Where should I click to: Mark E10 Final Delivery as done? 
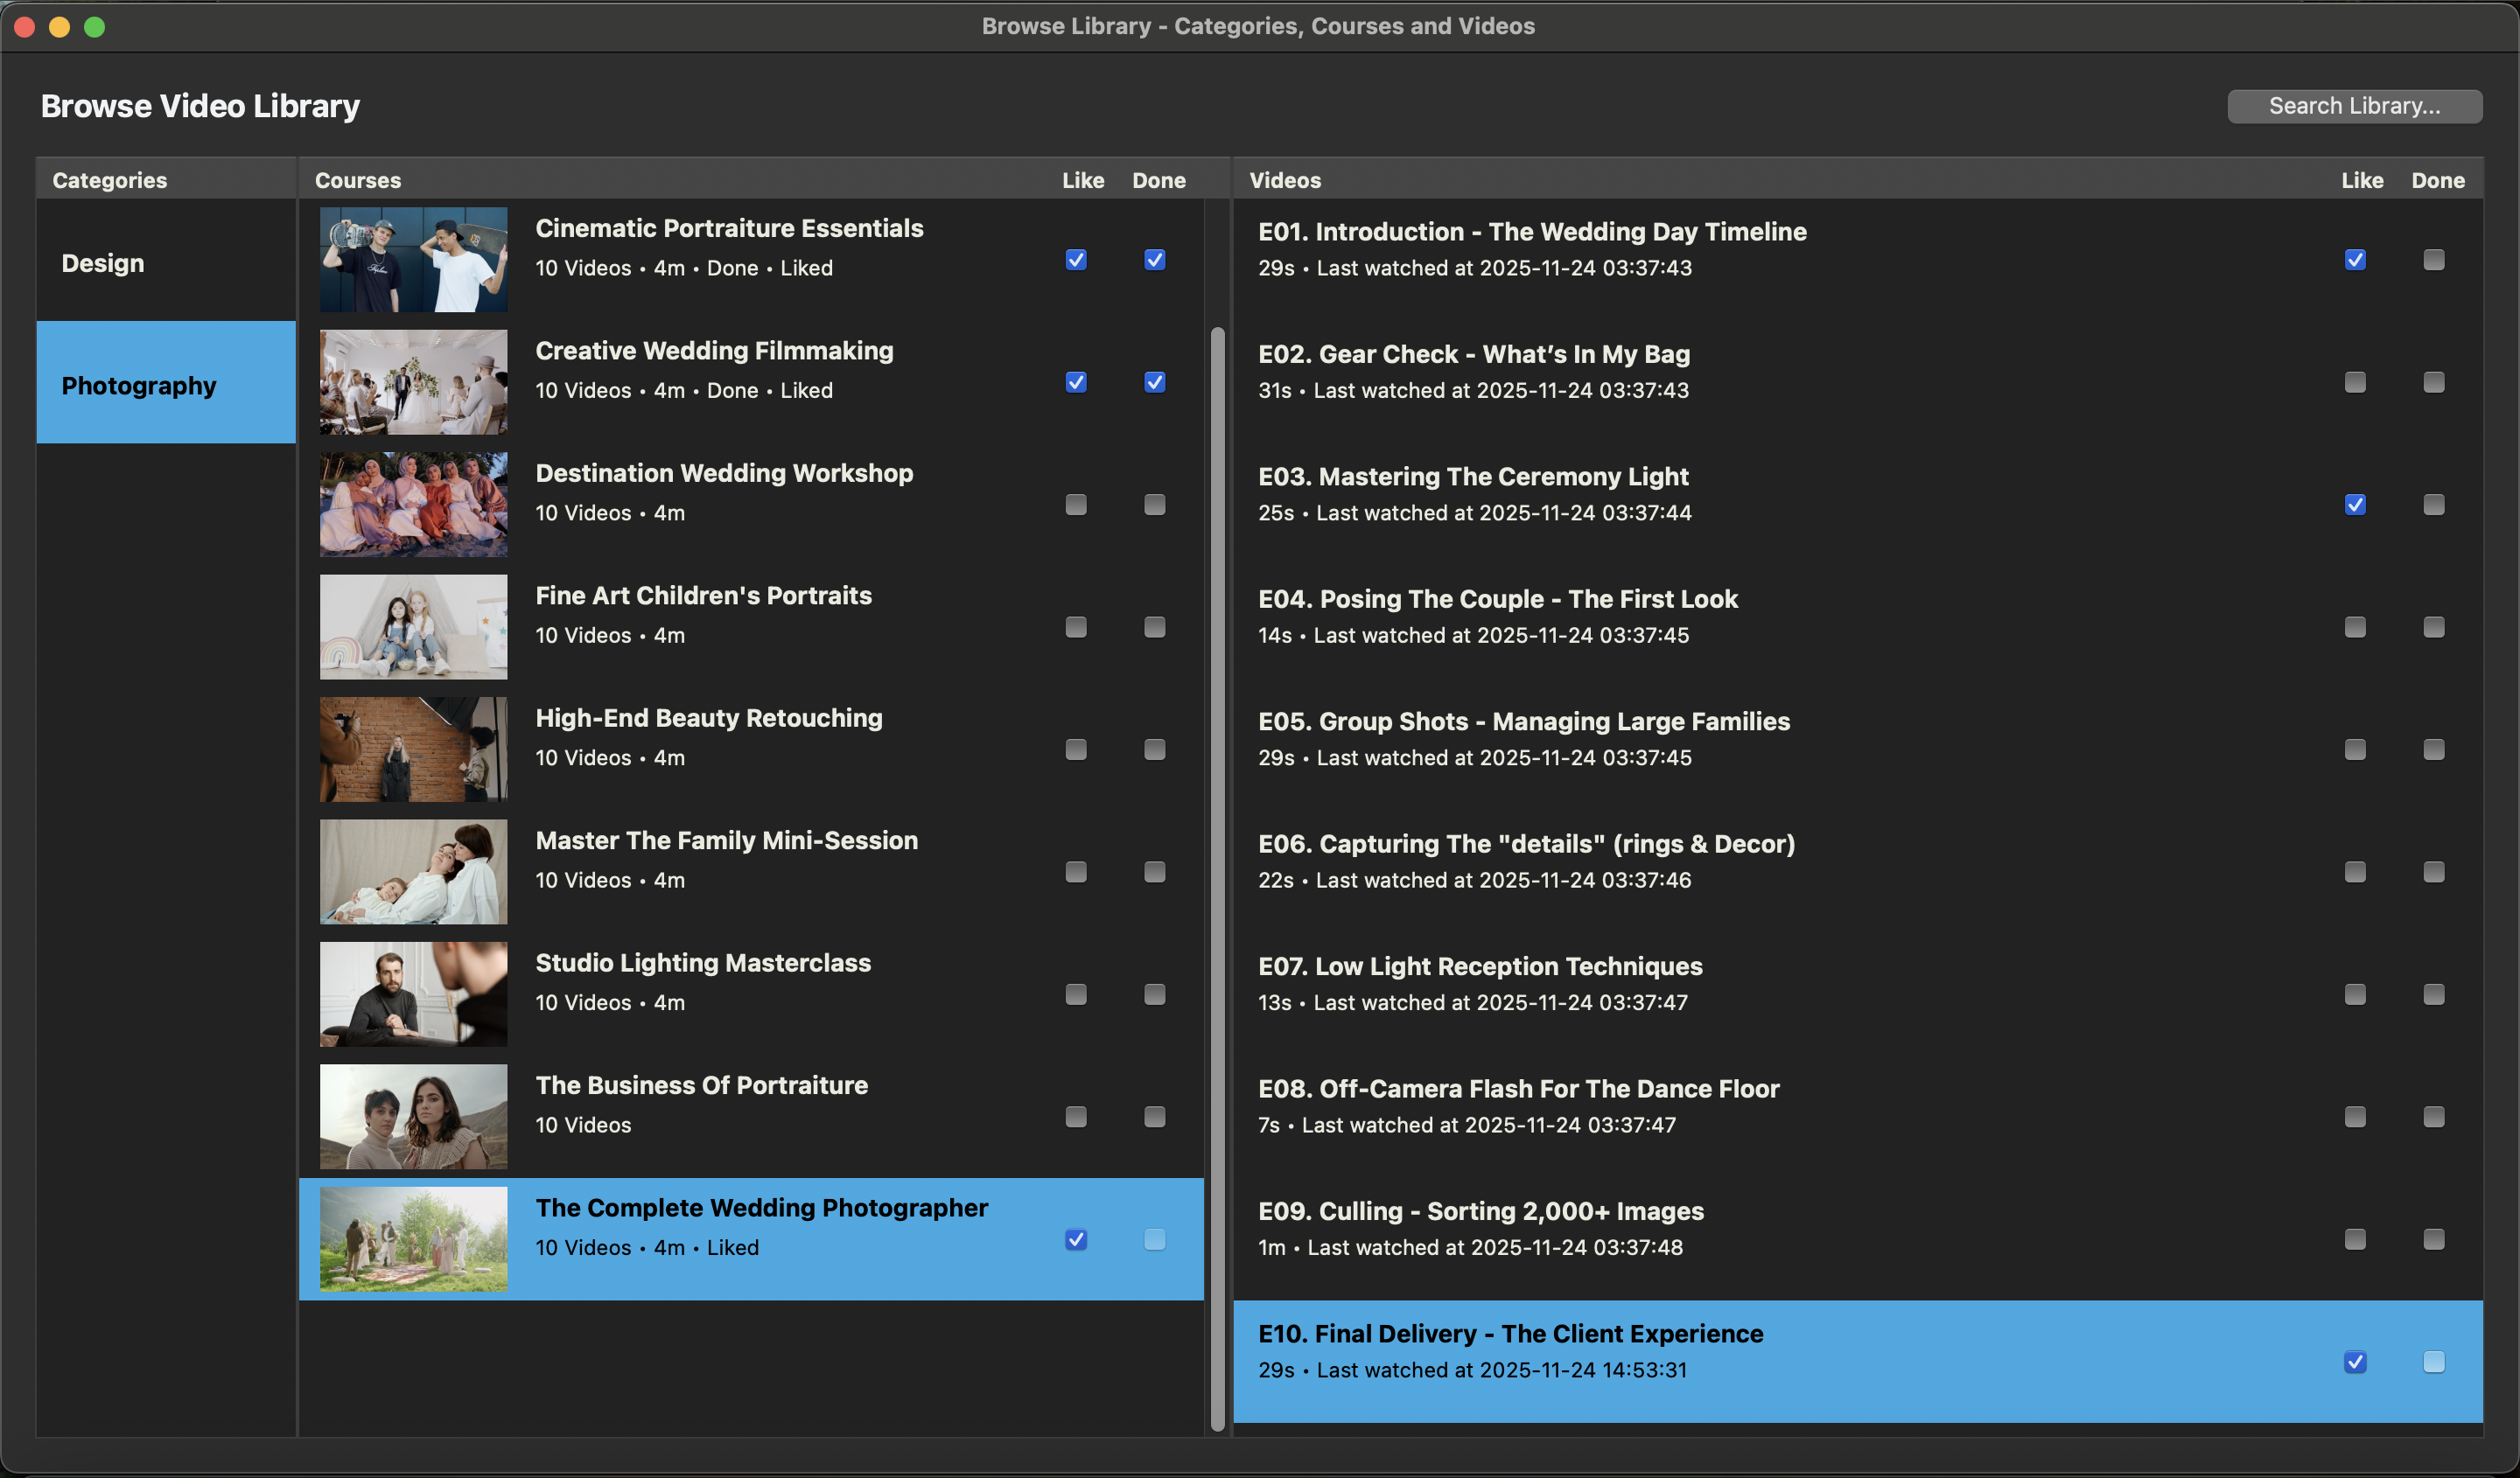[x=2433, y=1362]
